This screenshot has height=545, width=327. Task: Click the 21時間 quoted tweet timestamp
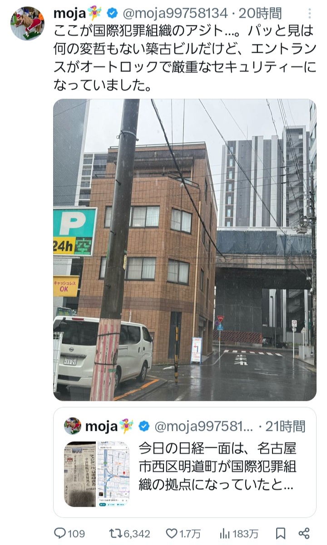[x=285, y=426]
